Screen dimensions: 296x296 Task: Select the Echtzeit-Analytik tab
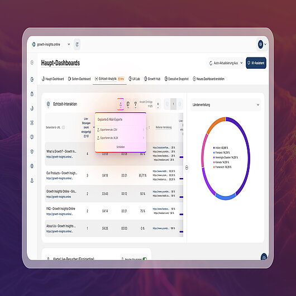109,79
